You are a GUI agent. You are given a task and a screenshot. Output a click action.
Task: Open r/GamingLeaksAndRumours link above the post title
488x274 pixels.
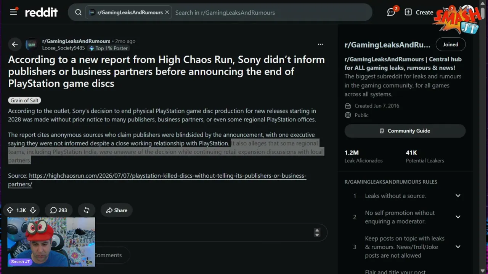tap(76, 41)
